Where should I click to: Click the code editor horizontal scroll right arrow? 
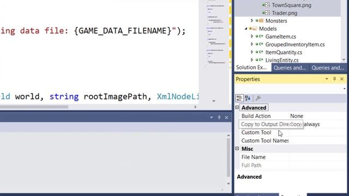point(195,107)
